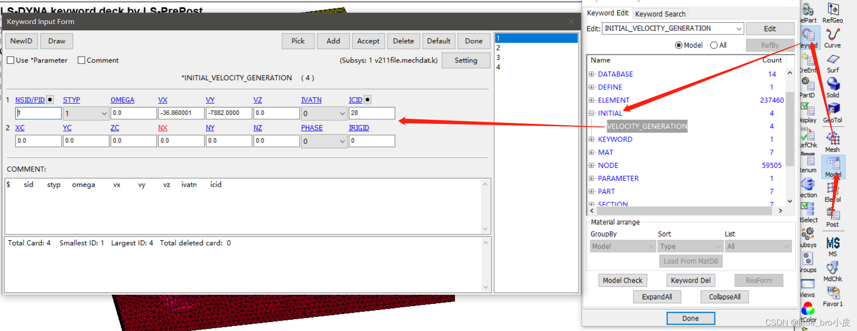The width and height of the screenshot is (857, 331).
Task: Select the Solid tool icon
Action: pos(833,88)
